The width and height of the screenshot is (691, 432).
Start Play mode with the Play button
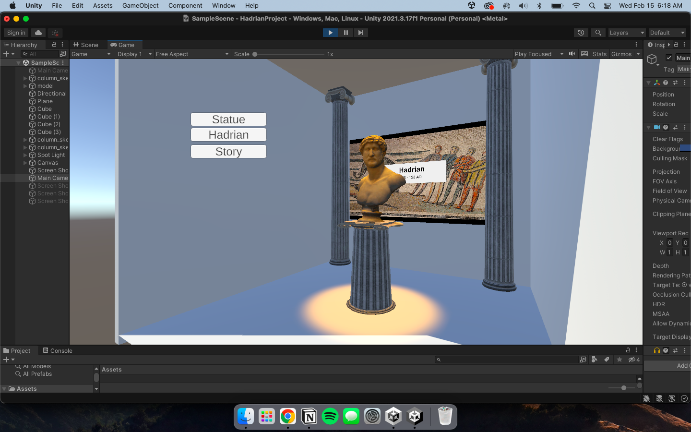pyautogui.click(x=330, y=33)
